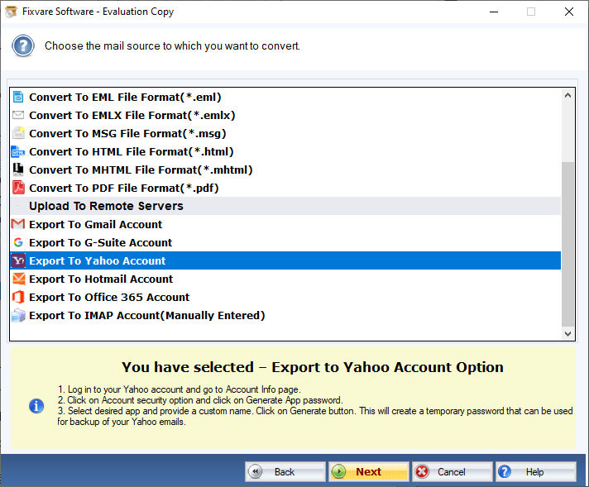Minimize the Fixvare Software window
The image size is (589, 487).
pos(494,12)
